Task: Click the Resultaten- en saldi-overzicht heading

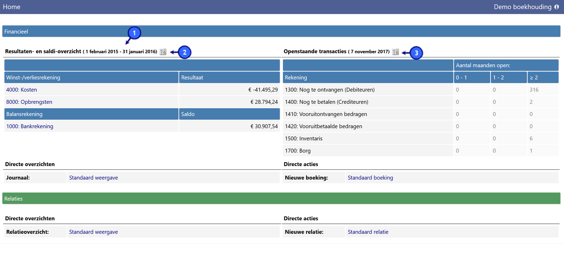Action: click(x=43, y=51)
